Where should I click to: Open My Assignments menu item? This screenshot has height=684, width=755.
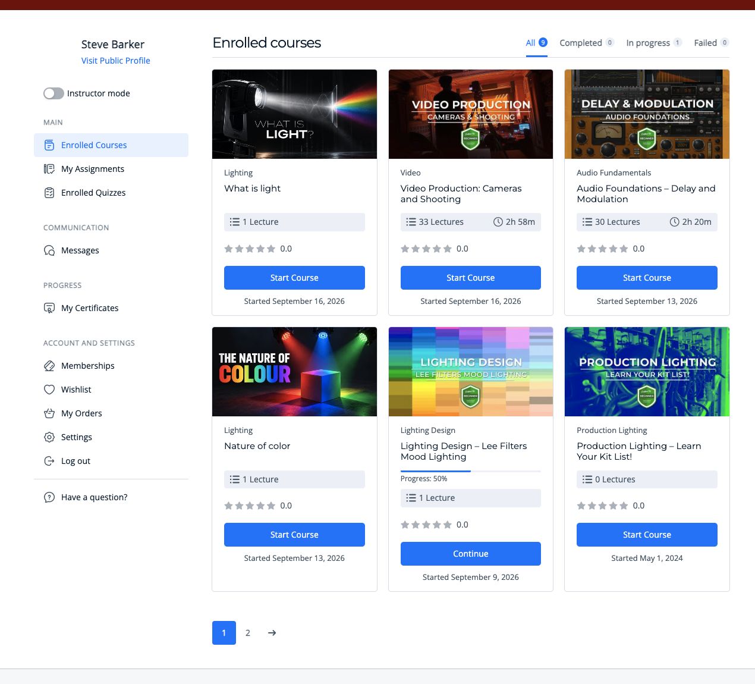[111, 169]
